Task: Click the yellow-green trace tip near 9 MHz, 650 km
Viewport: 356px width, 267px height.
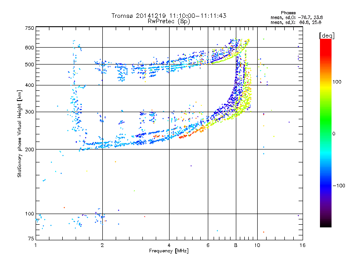Action: [x=247, y=41]
